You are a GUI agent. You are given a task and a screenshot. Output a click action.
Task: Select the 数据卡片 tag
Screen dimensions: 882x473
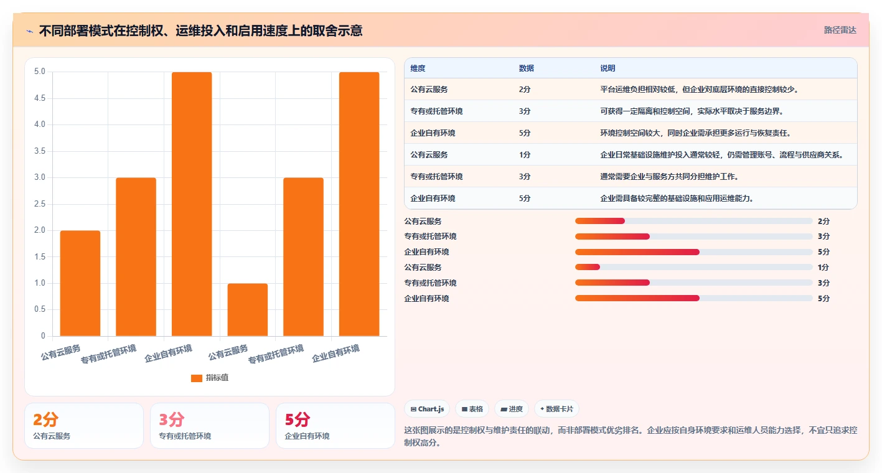(x=557, y=409)
